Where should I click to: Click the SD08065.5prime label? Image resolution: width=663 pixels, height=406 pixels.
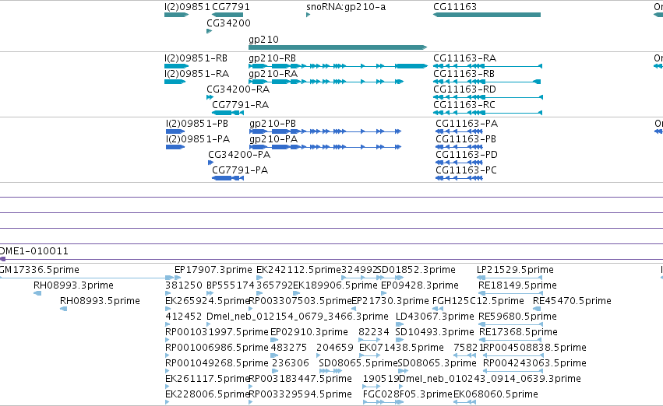358,363
